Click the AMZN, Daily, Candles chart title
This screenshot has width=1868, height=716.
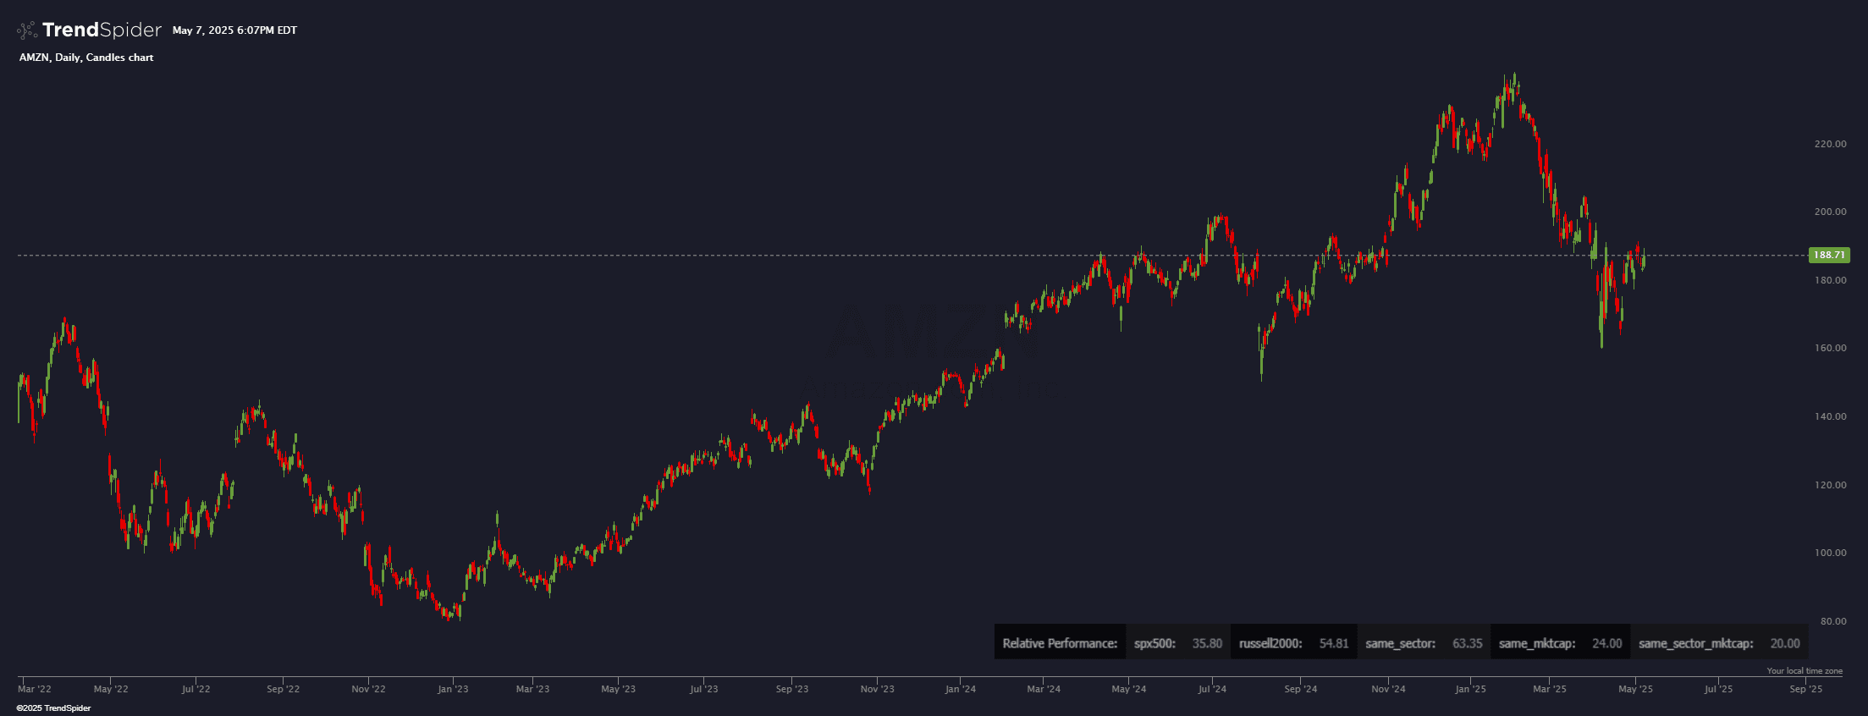click(x=86, y=58)
